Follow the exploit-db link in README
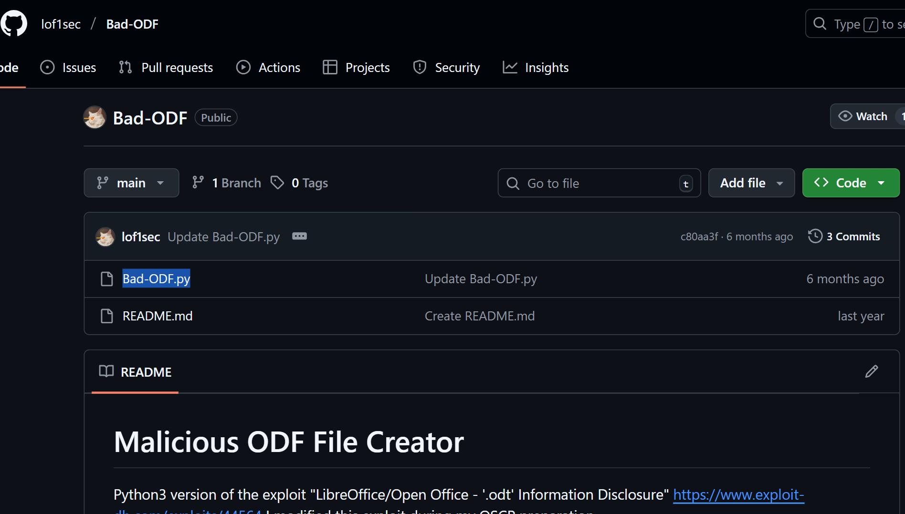905x514 pixels. point(738,495)
